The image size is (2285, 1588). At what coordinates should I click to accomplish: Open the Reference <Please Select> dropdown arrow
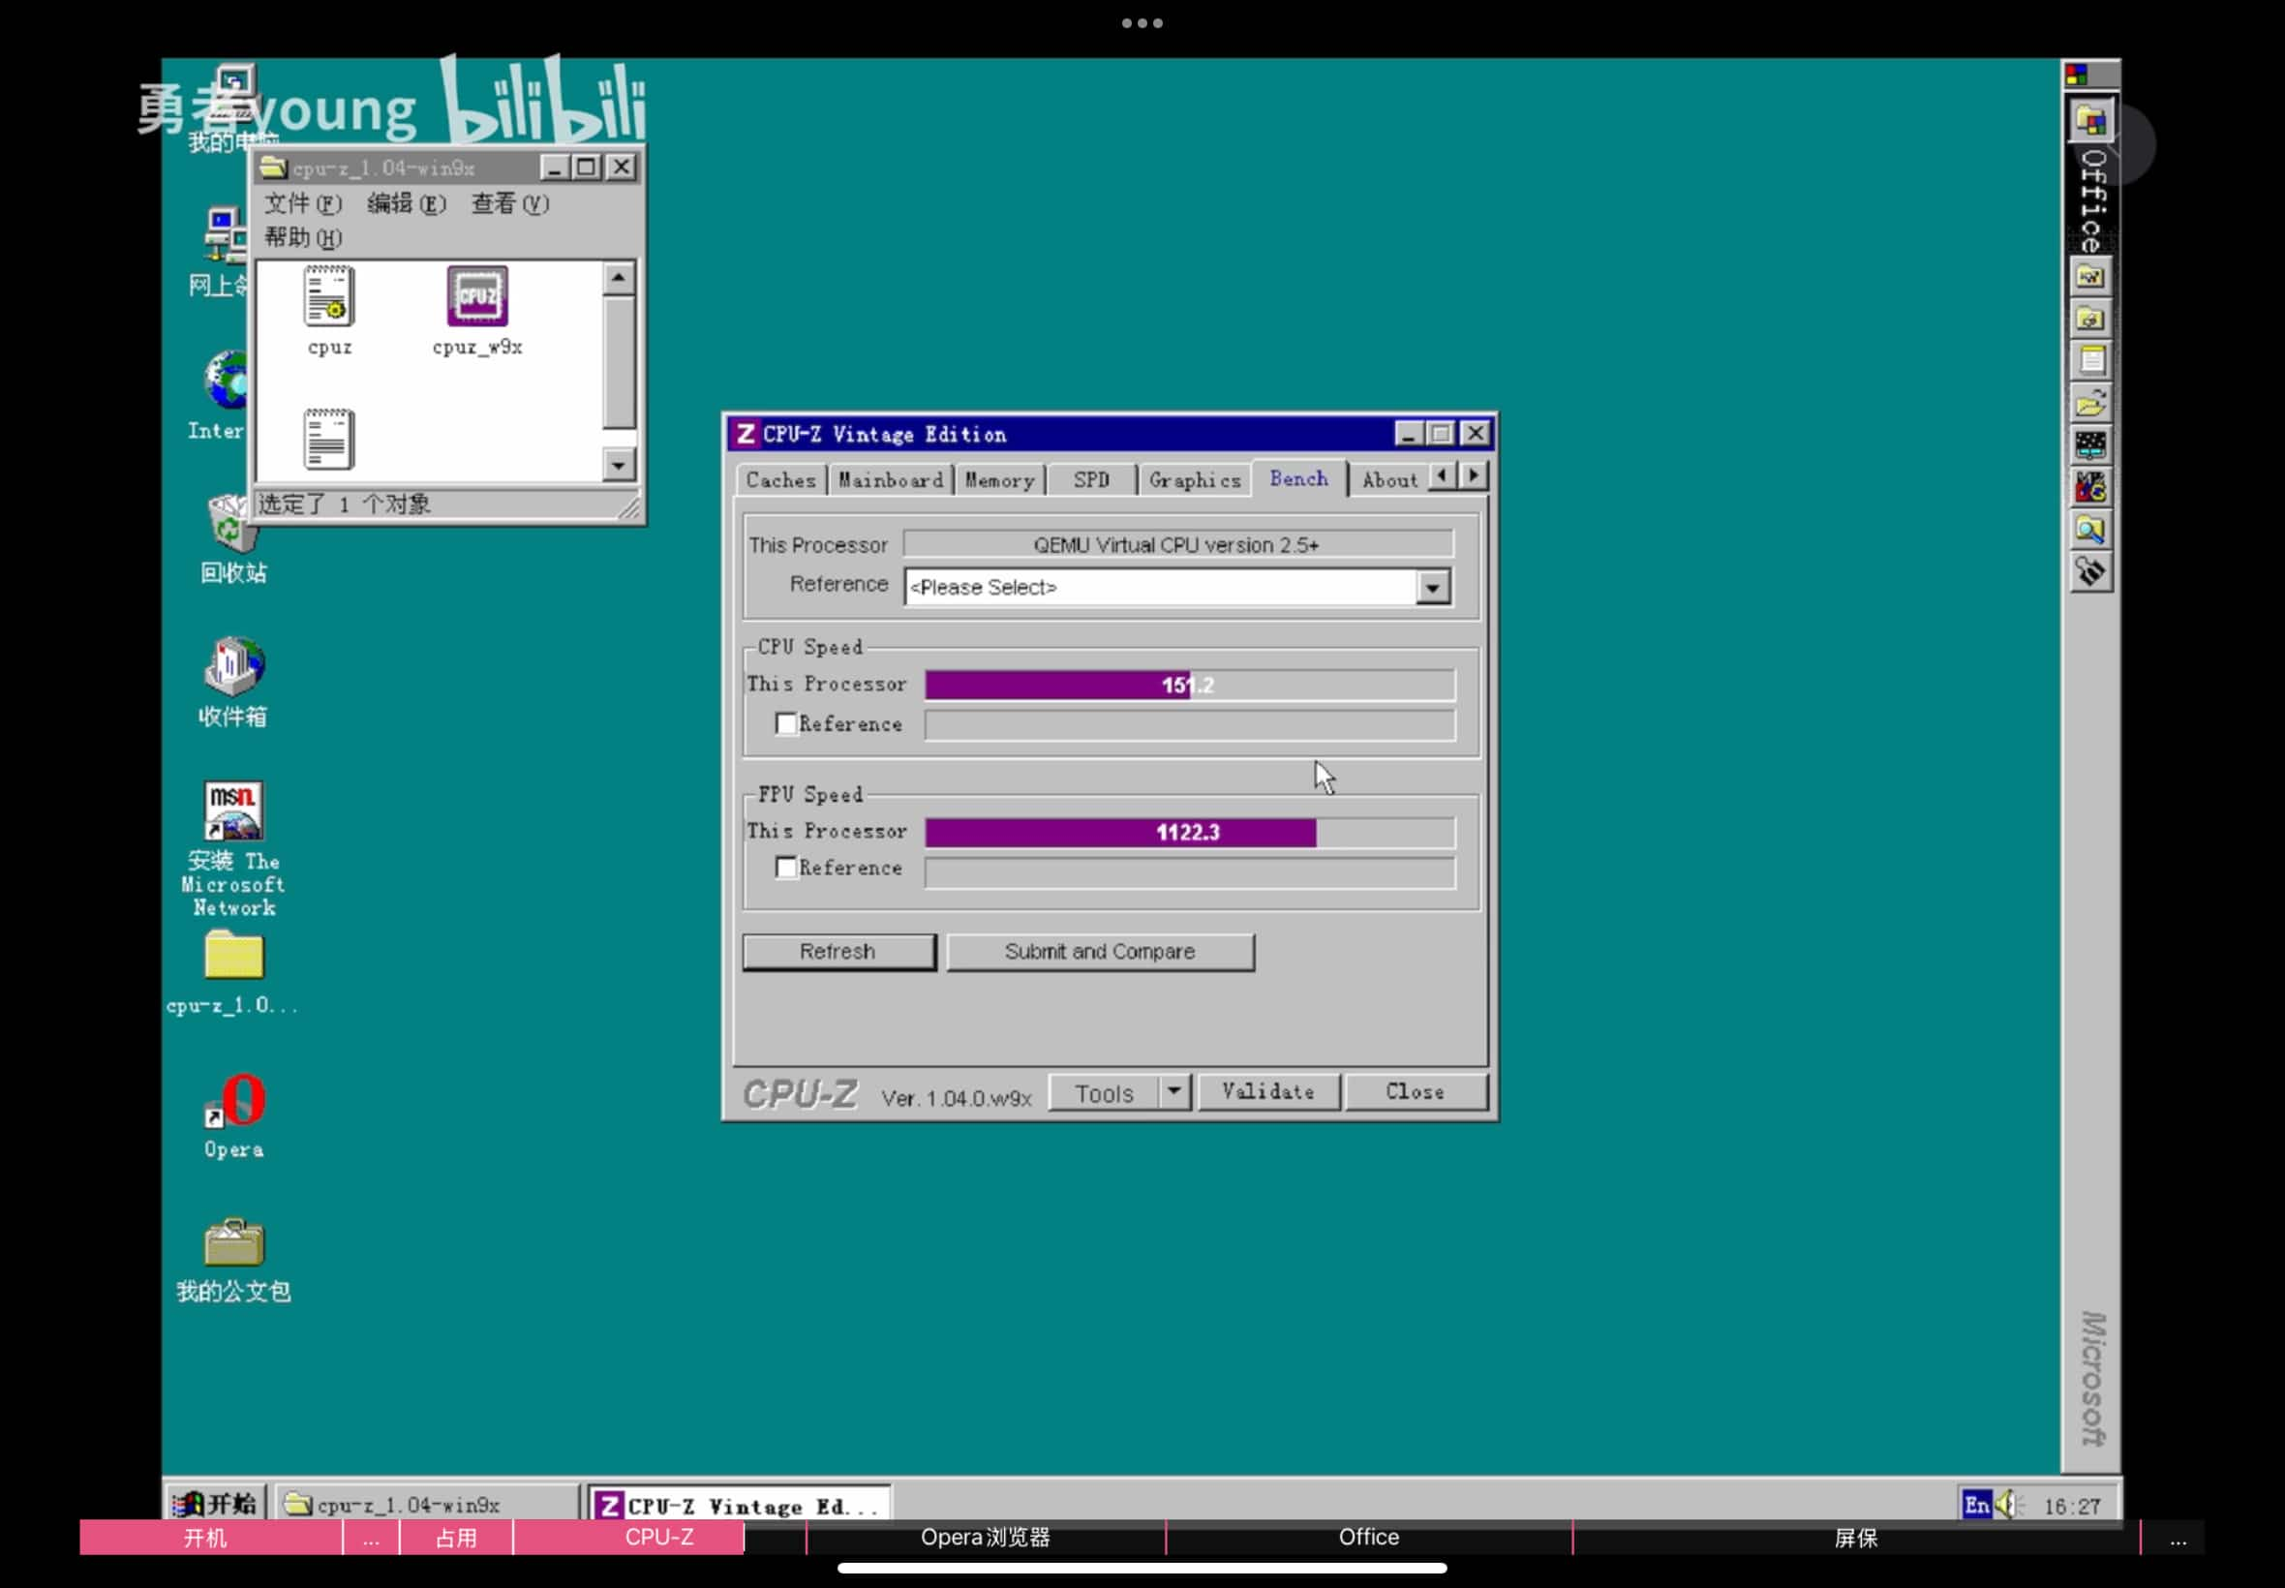[x=1432, y=587]
